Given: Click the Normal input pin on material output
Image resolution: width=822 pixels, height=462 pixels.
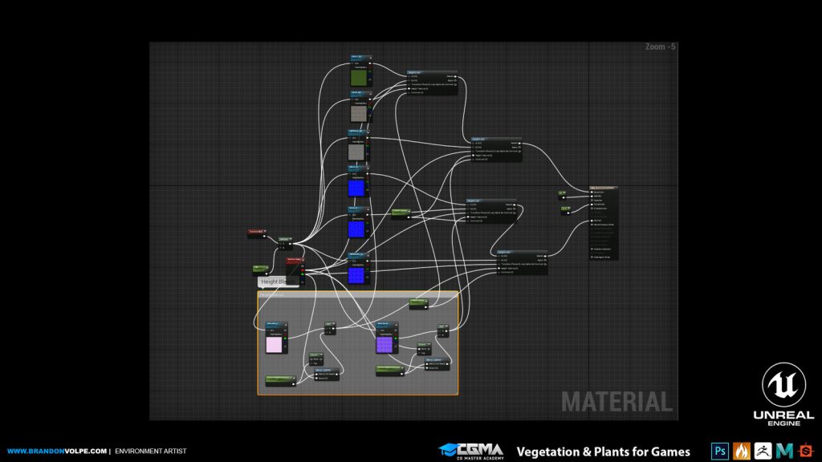Looking at the screenshot, I should coord(592,220).
